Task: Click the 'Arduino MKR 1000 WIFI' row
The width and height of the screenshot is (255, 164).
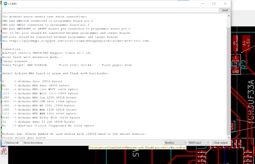Action: point(40,89)
